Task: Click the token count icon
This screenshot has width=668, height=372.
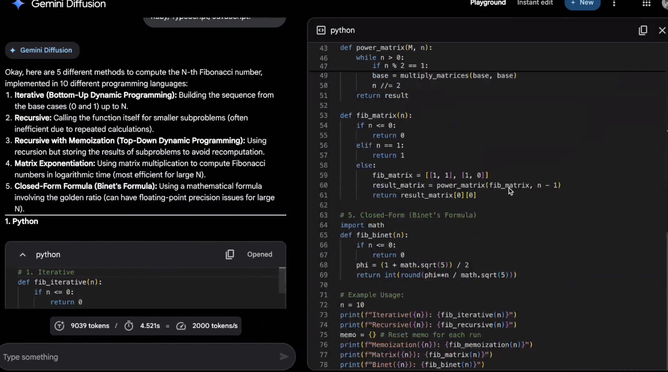Action: pos(60,326)
